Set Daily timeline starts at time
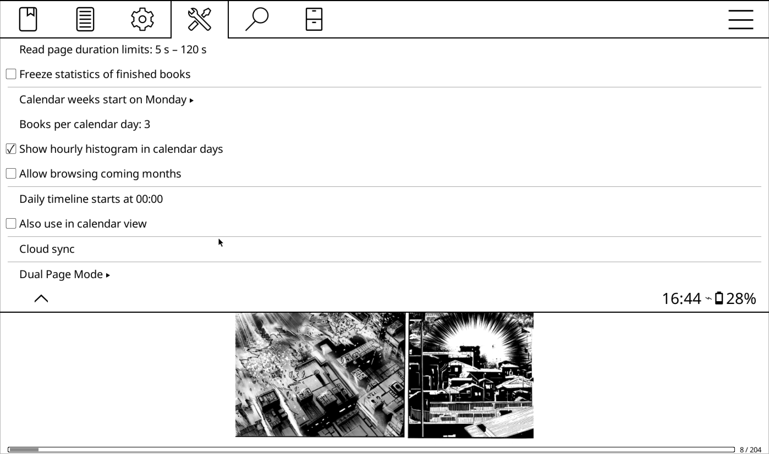Viewport: 769px width, 454px height. pos(384,199)
